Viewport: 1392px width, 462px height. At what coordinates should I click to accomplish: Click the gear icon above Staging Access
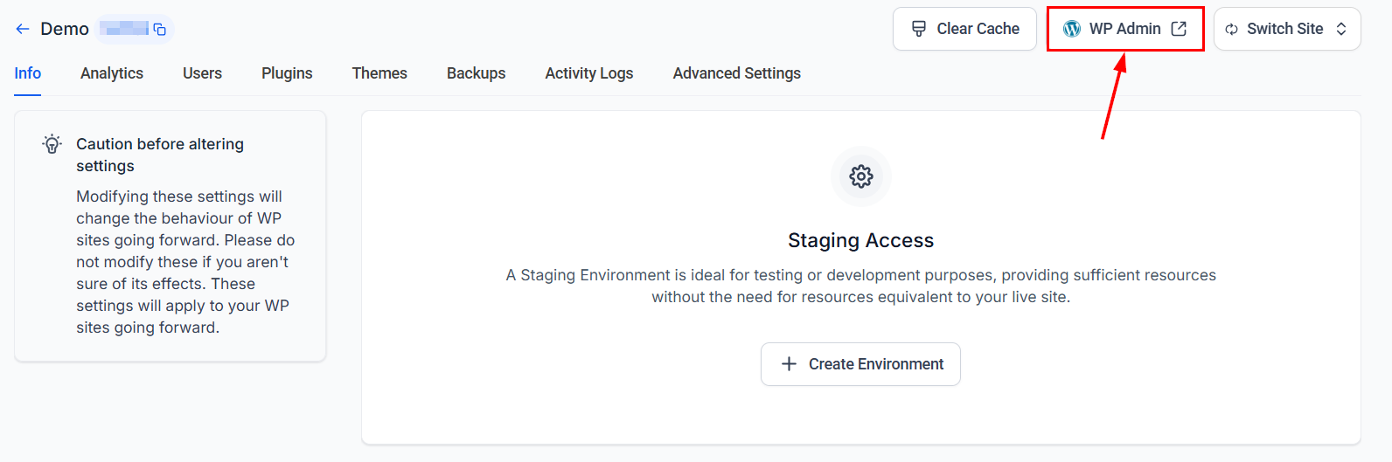click(x=861, y=176)
